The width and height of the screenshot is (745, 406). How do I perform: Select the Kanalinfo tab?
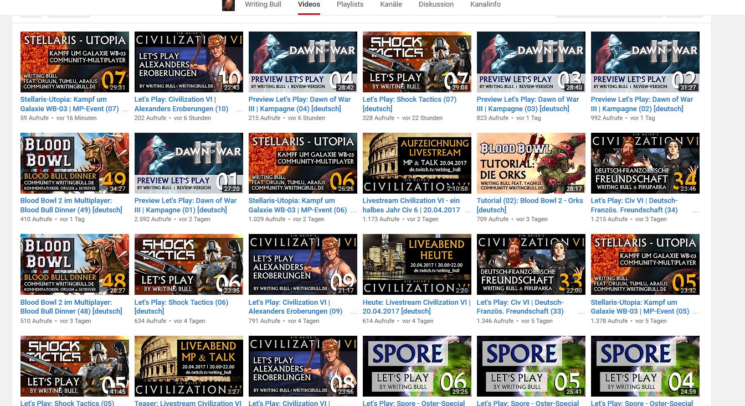point(485,4)
